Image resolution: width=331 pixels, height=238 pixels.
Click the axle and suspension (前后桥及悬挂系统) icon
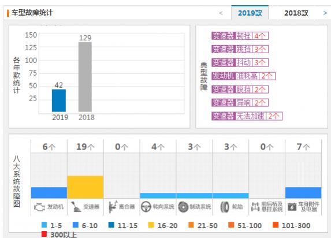255,207
